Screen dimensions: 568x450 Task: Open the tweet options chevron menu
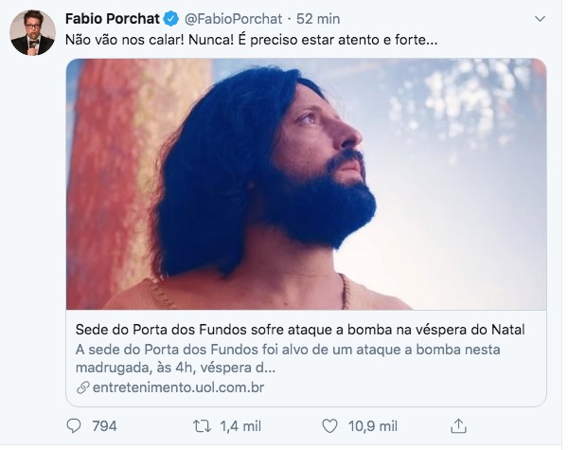tap(540, 19)
